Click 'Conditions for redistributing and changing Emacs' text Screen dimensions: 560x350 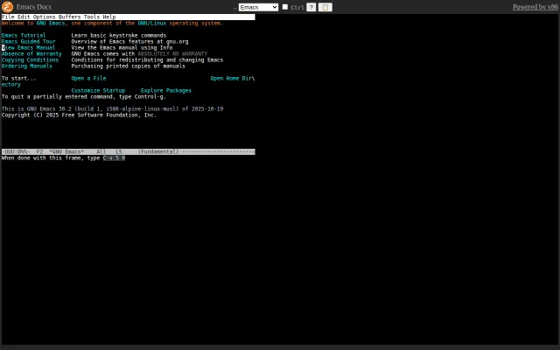147,59
